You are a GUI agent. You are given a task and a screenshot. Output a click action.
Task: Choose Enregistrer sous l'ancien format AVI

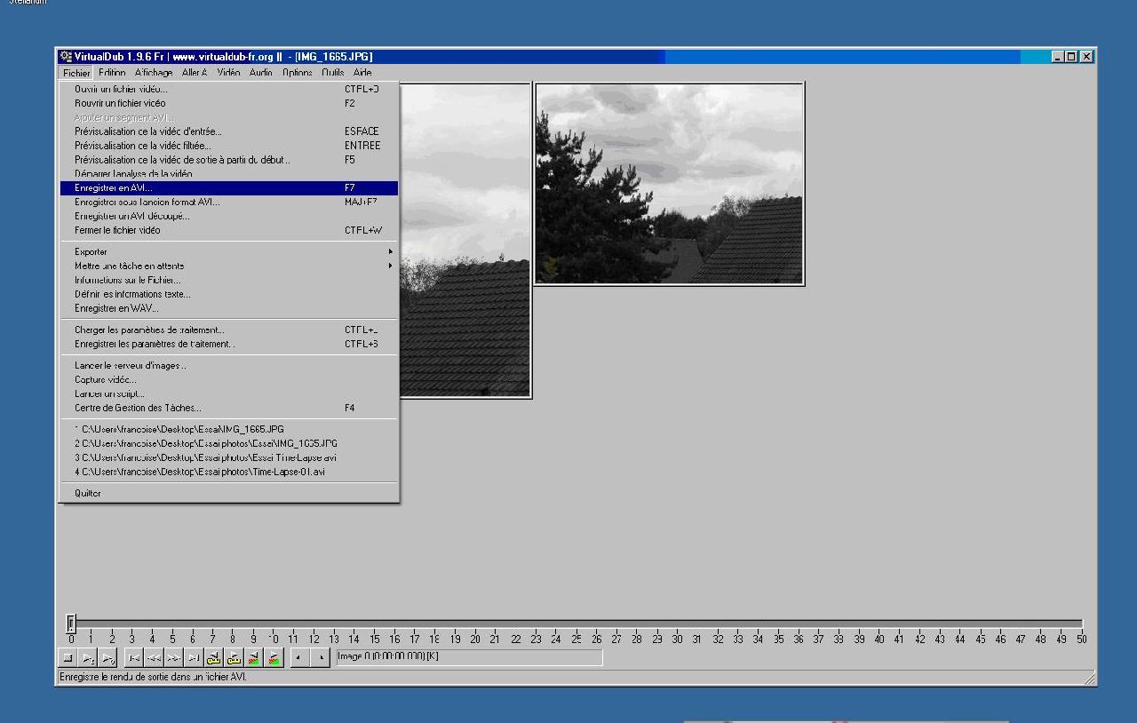click(x=229, y=203)
